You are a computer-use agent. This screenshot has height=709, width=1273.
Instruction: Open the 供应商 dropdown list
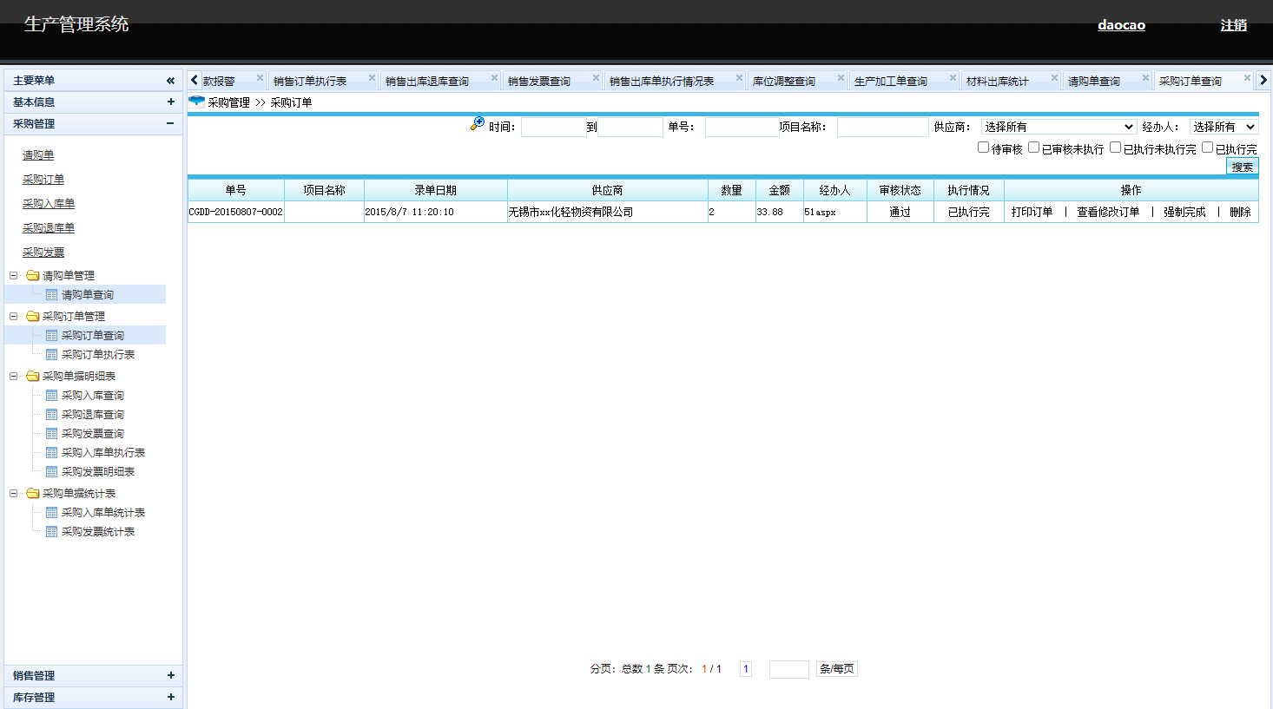1058,128
